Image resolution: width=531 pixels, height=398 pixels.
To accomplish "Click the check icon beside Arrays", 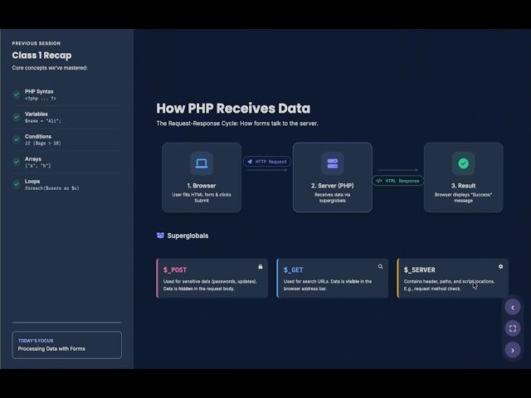I will 17,162.
